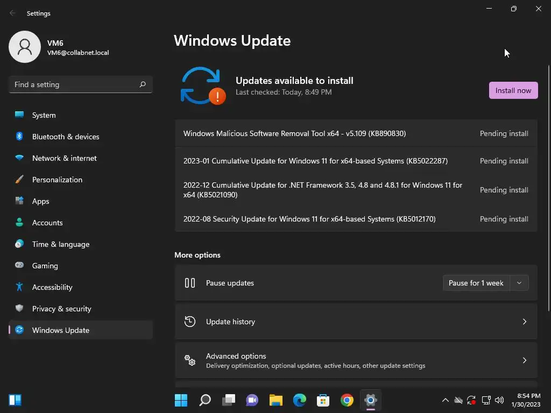This screenshot has height=413, width=551.
Task: Click the Personalization paintbrush icon
Action: [19, 179]
